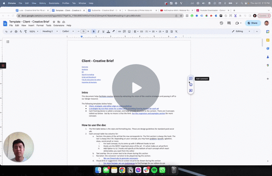Open Calendar in the right side panel
The image size is (272, 176).
coord(268,32)
